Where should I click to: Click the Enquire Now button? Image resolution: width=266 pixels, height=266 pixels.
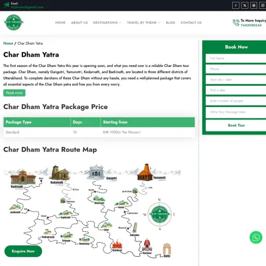23,251
